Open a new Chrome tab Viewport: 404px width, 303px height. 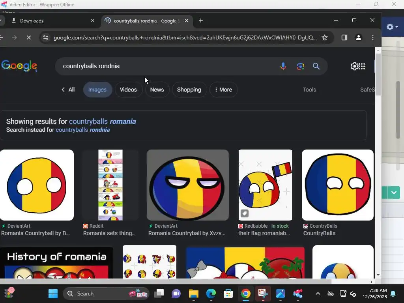(x=201, y=21)
